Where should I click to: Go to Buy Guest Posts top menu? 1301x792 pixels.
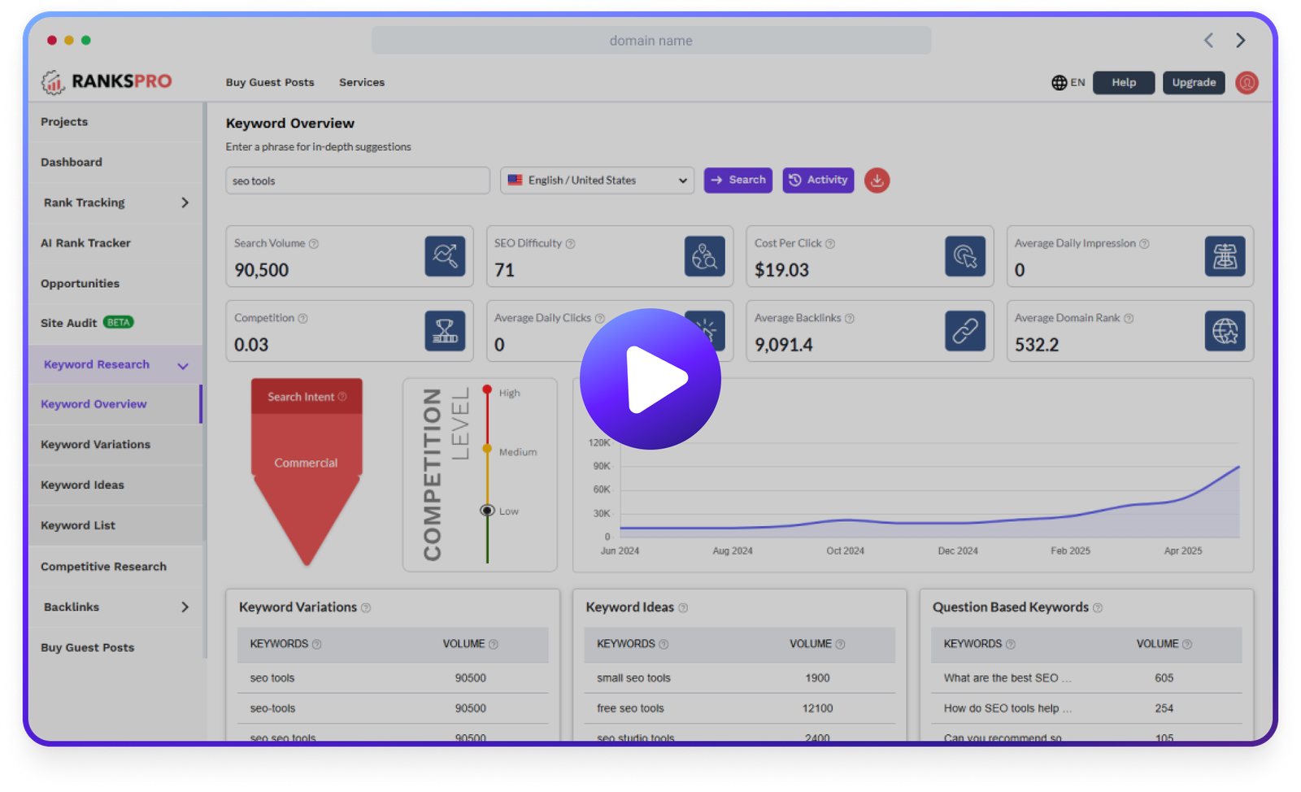270,83
